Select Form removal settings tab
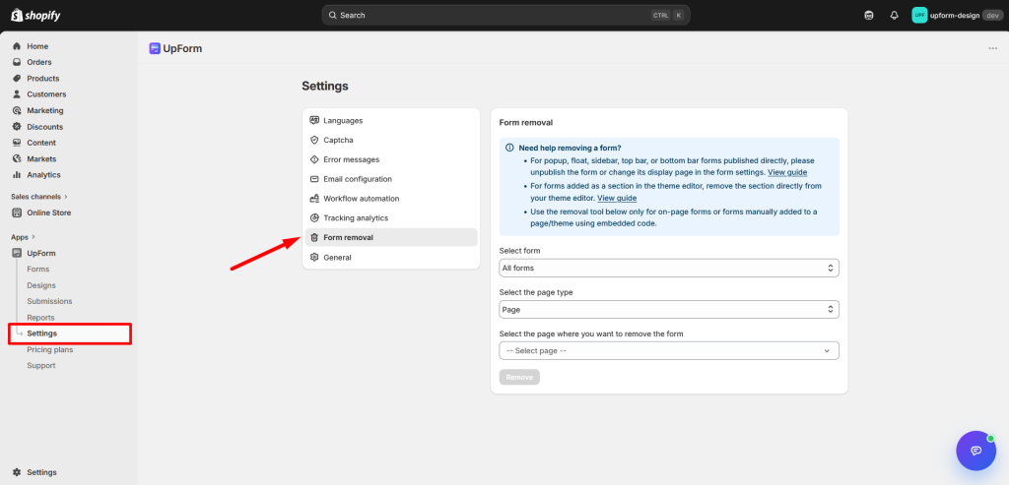The width and height of the screenshot is (1009, 485). [x=391, y=238]
